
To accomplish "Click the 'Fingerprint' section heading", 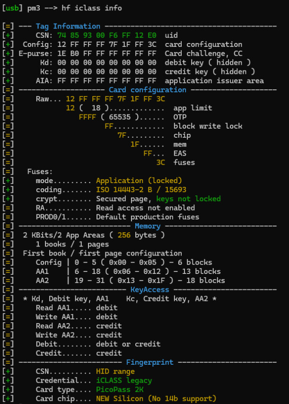I will click(150, 362).
